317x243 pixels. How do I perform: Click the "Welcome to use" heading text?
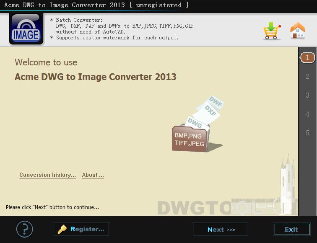pyautogui.click(x=46, y=62)
